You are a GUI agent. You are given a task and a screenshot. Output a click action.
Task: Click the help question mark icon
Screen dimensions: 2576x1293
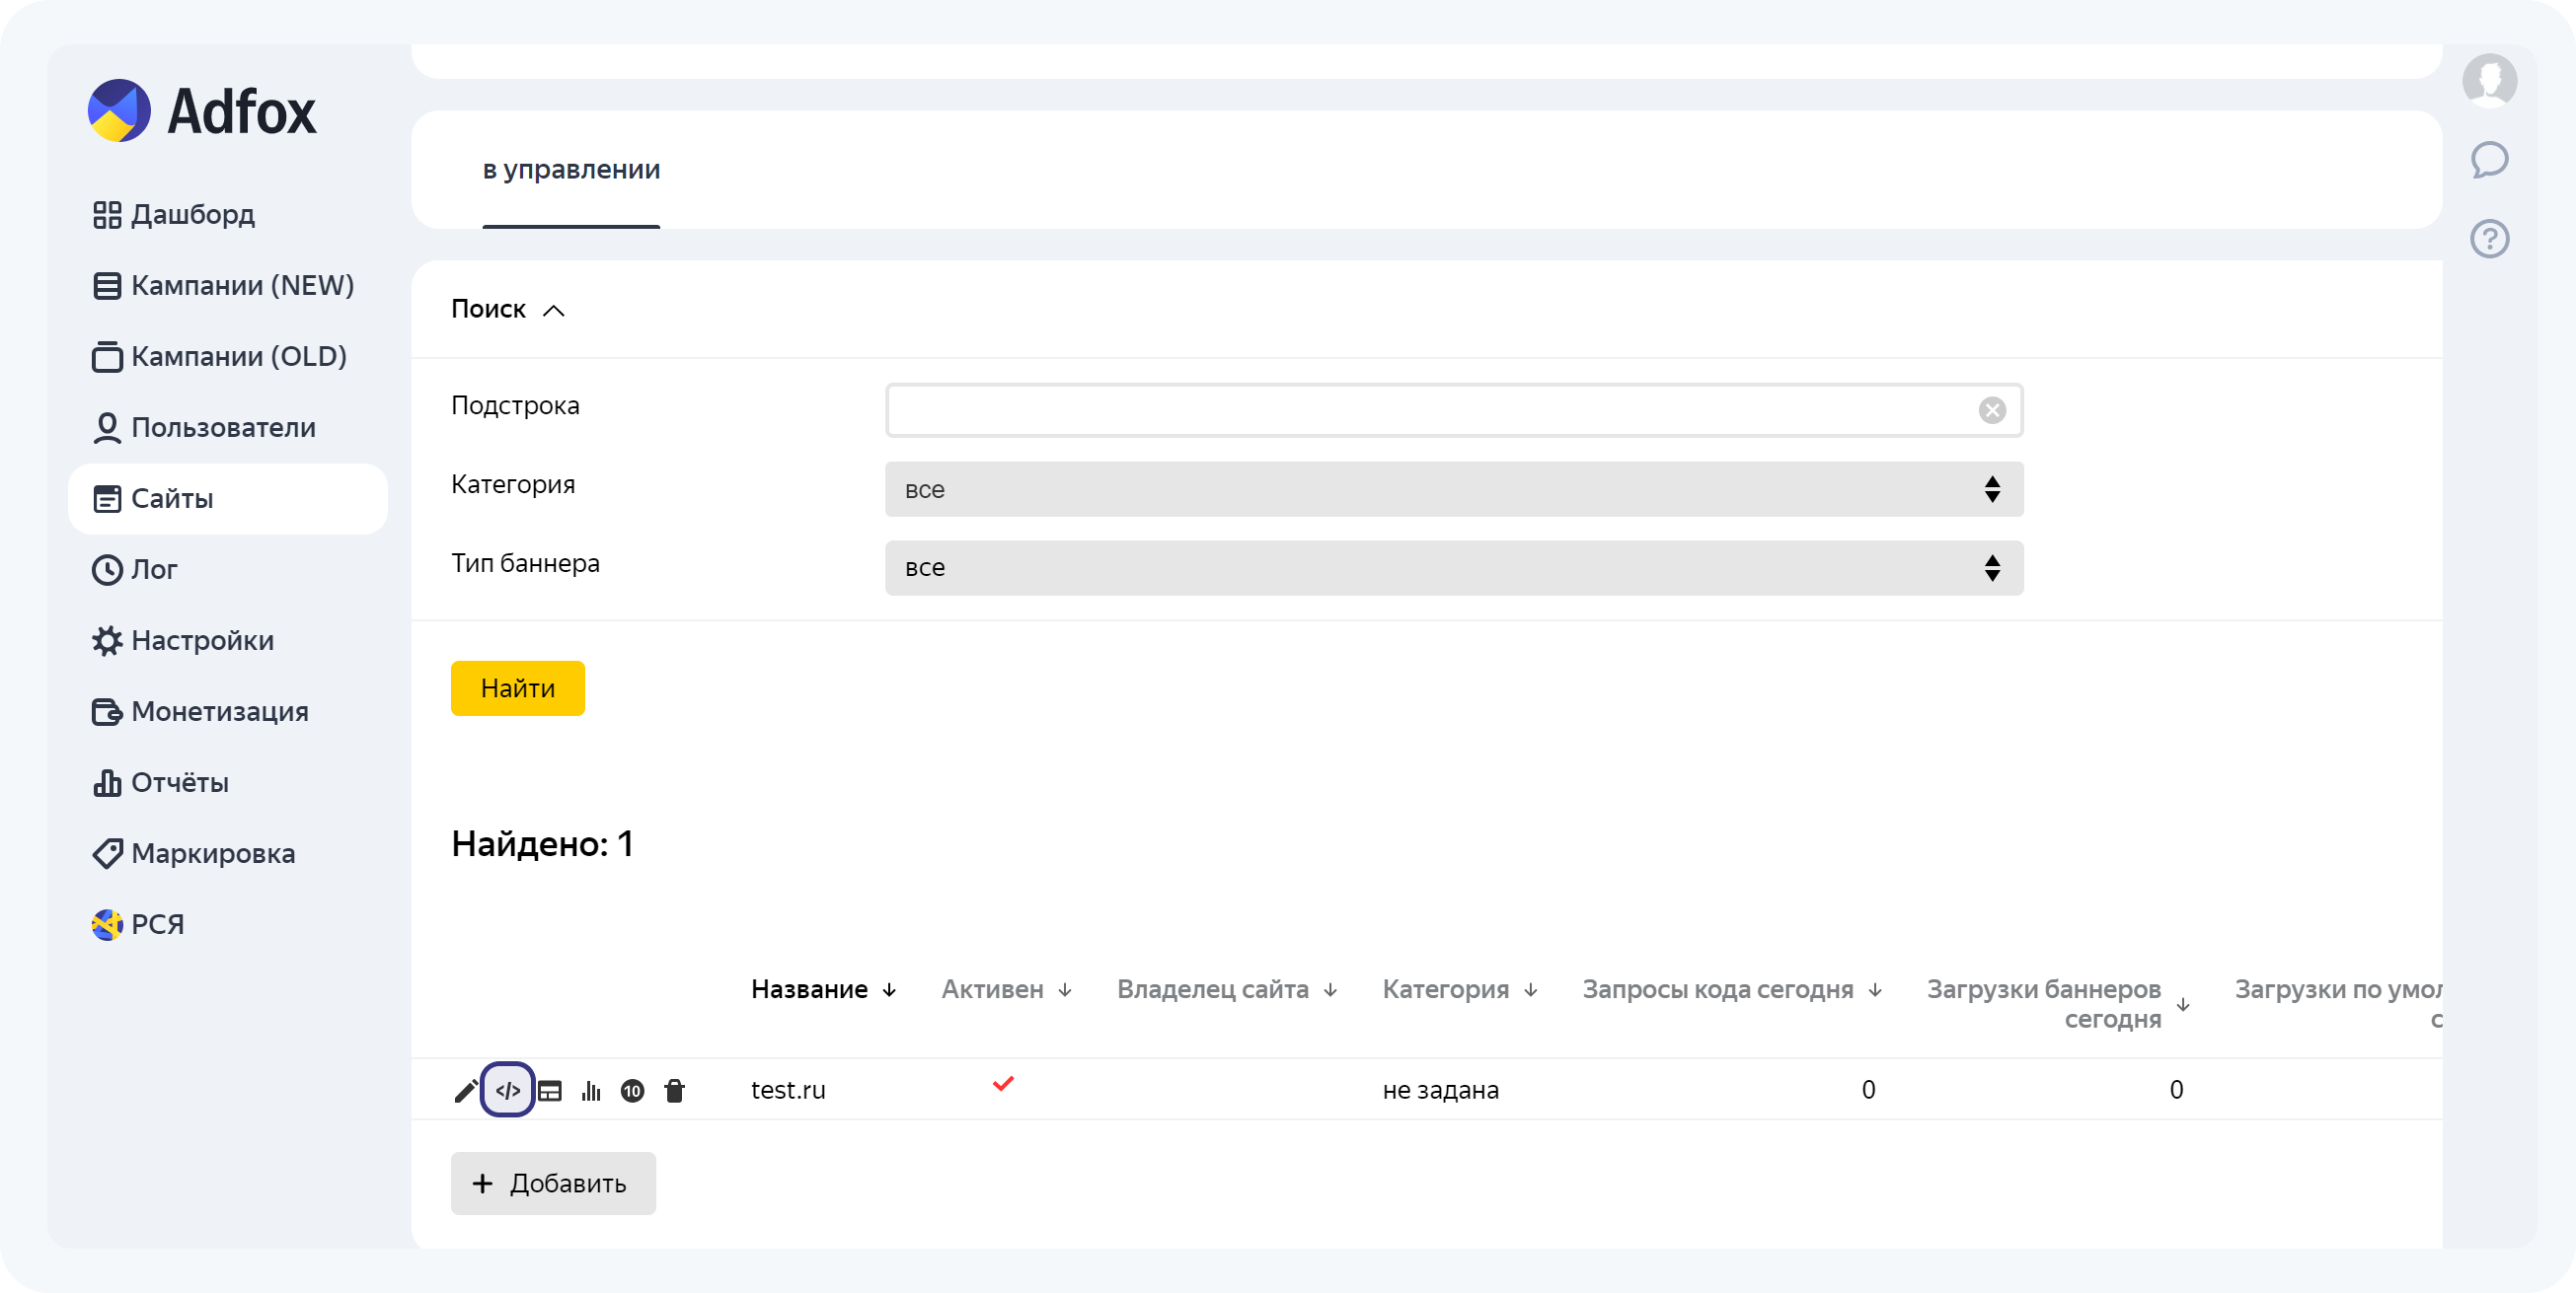point(2488,239)
